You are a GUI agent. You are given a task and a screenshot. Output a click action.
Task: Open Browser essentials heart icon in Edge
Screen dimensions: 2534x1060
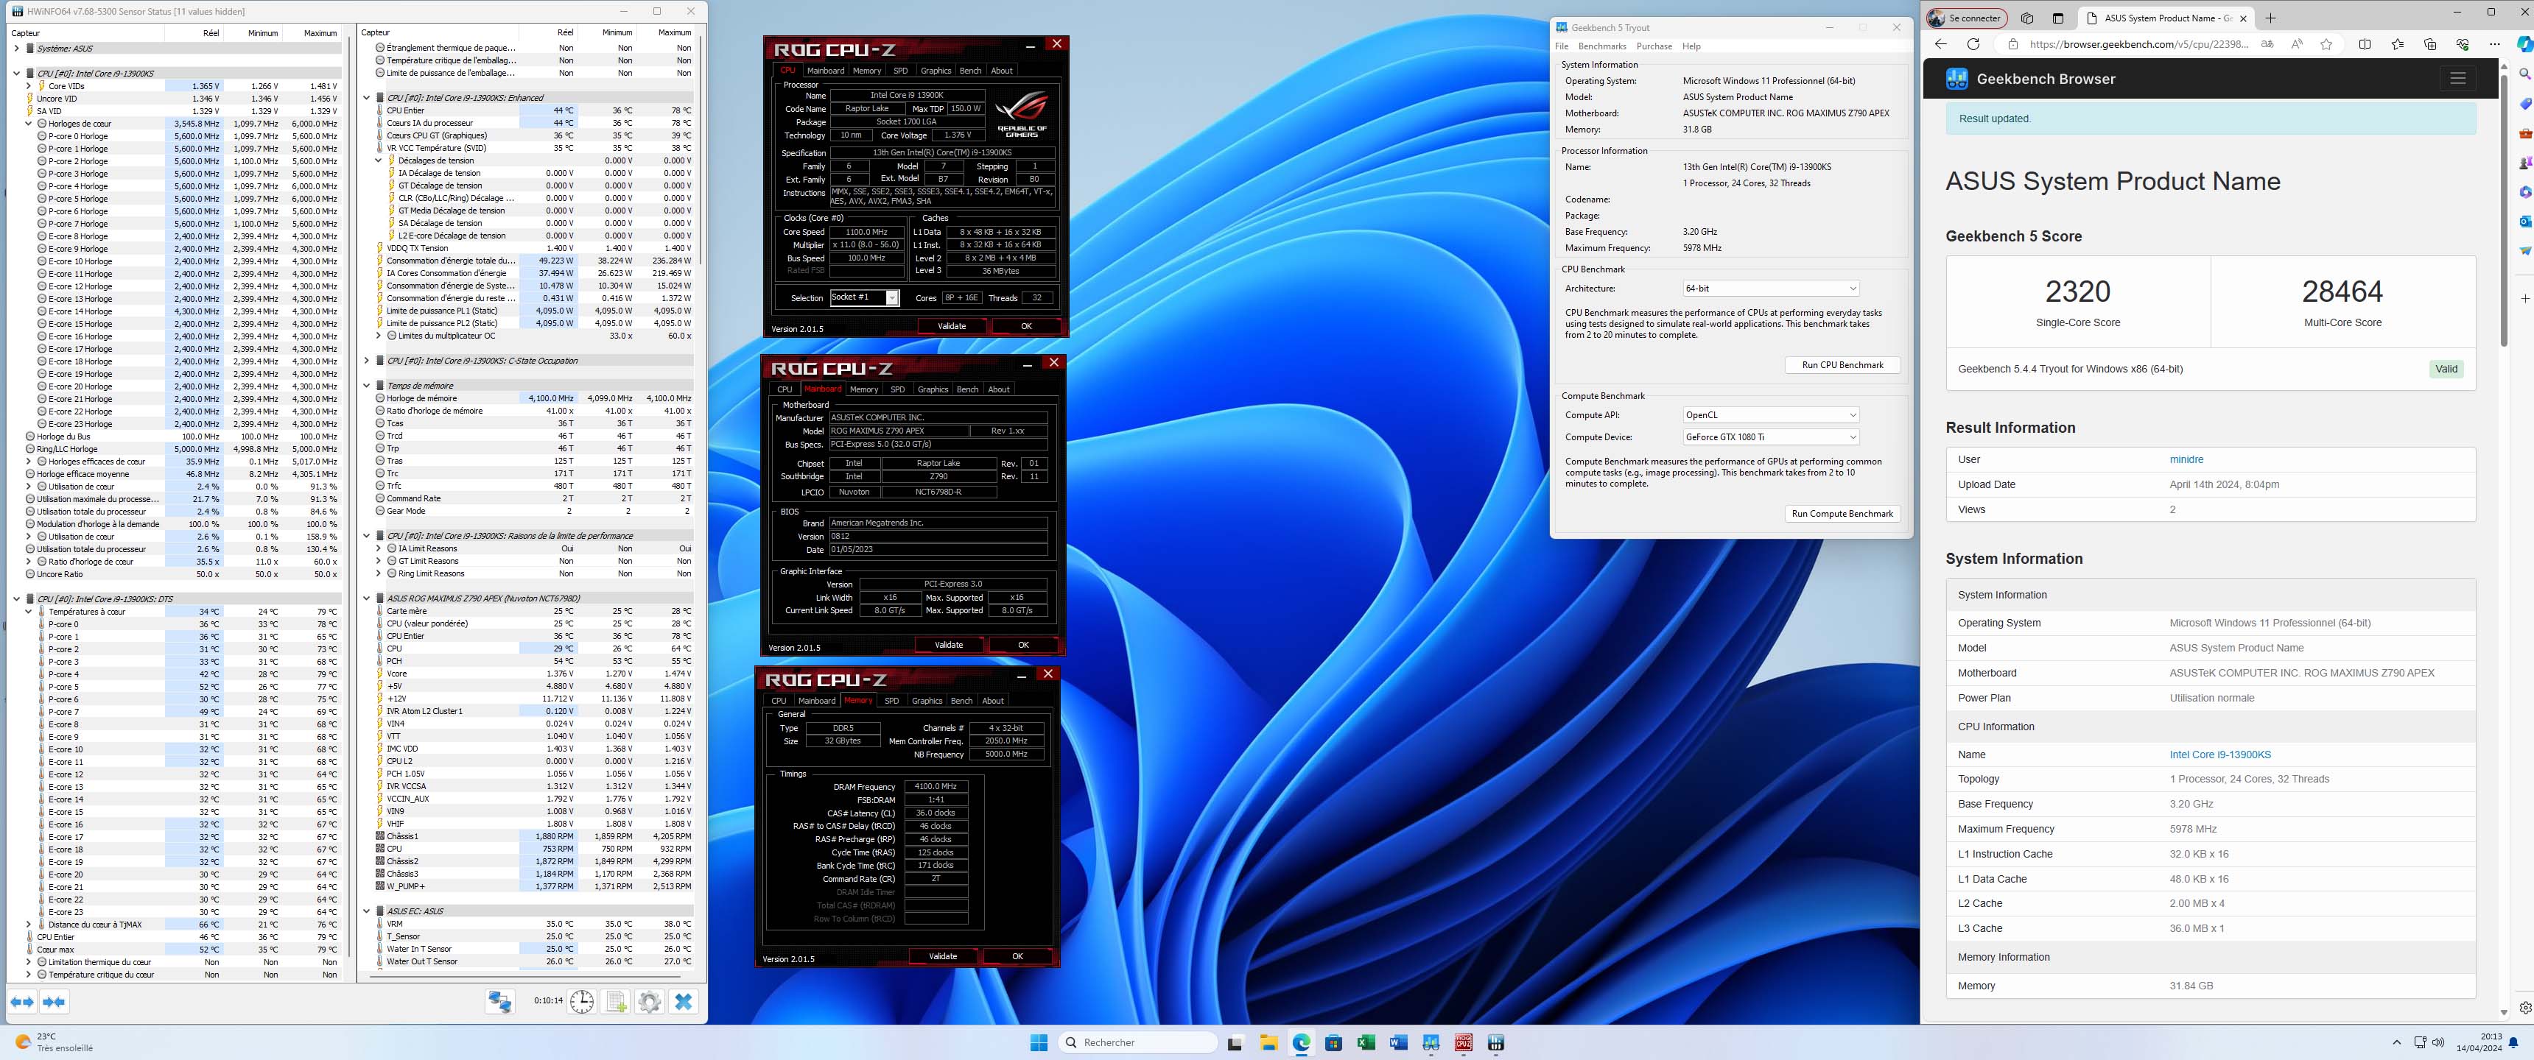tap(2463, 44)
